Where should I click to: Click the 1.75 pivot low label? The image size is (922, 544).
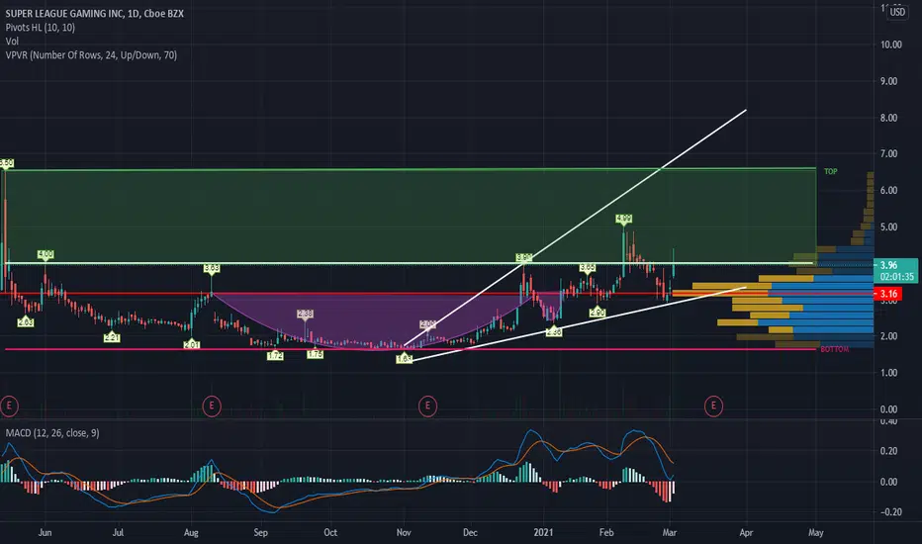click(x=316, y=354)
